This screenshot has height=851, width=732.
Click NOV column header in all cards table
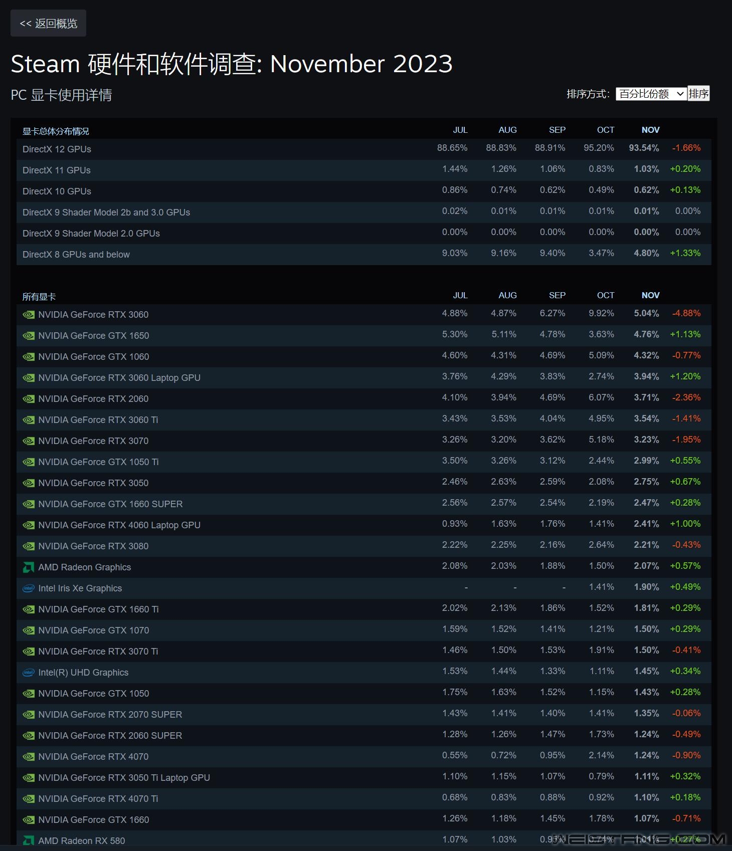650,295
